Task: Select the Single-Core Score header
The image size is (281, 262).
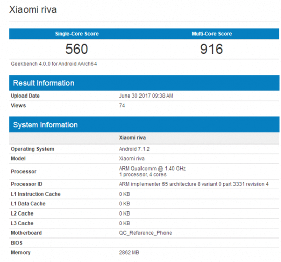Action: click(77, 34)
